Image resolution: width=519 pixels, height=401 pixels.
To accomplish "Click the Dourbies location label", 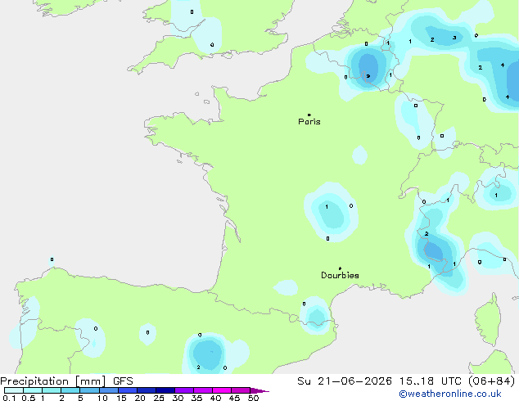I will pos(340,275).
